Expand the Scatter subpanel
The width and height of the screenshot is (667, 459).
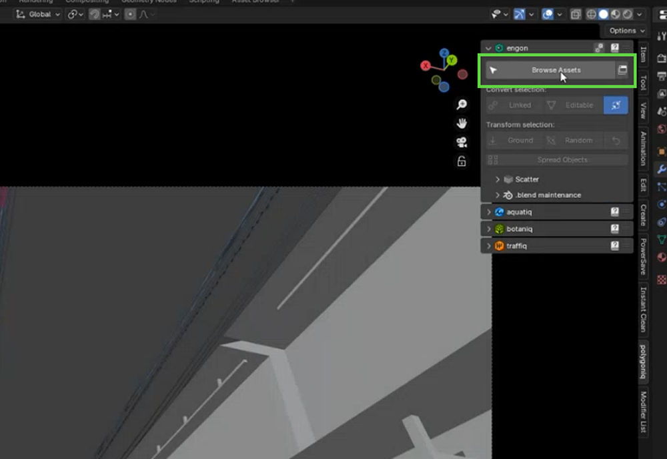tap(498, 179)
